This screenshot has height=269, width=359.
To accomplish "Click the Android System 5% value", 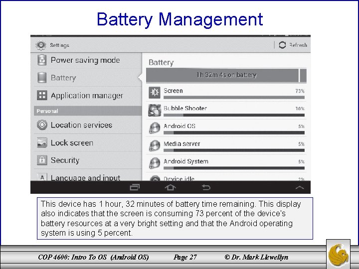I will [x=301, y=162].
